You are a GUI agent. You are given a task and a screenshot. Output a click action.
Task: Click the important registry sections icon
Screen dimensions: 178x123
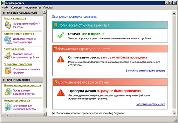tap(8, 92)
